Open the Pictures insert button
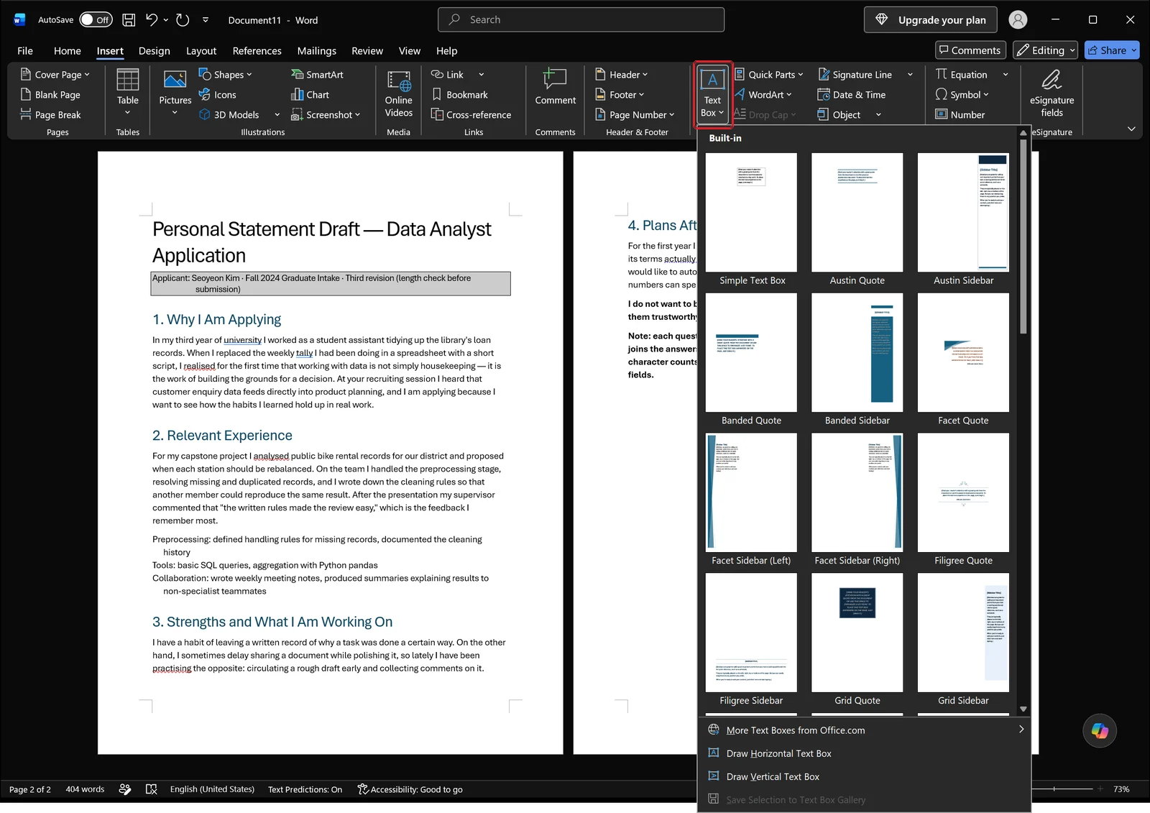The height and width of the screenshot is (813, 1150). coord(175,92)
